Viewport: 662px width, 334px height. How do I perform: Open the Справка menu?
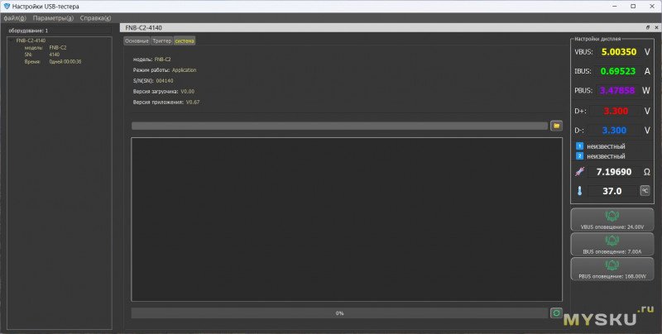pyautogui.click(x=95, y=17)
